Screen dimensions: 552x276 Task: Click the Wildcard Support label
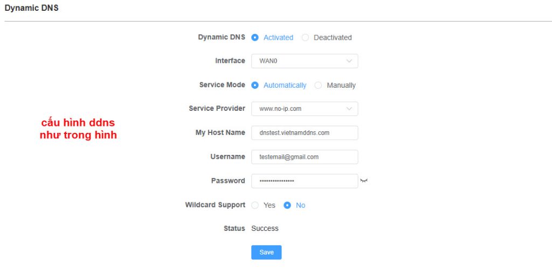pyautogui.click(x=215, y=205)
